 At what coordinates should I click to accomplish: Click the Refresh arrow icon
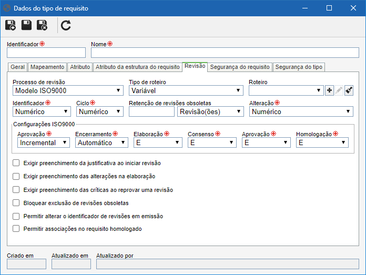[x=66, y=25]
